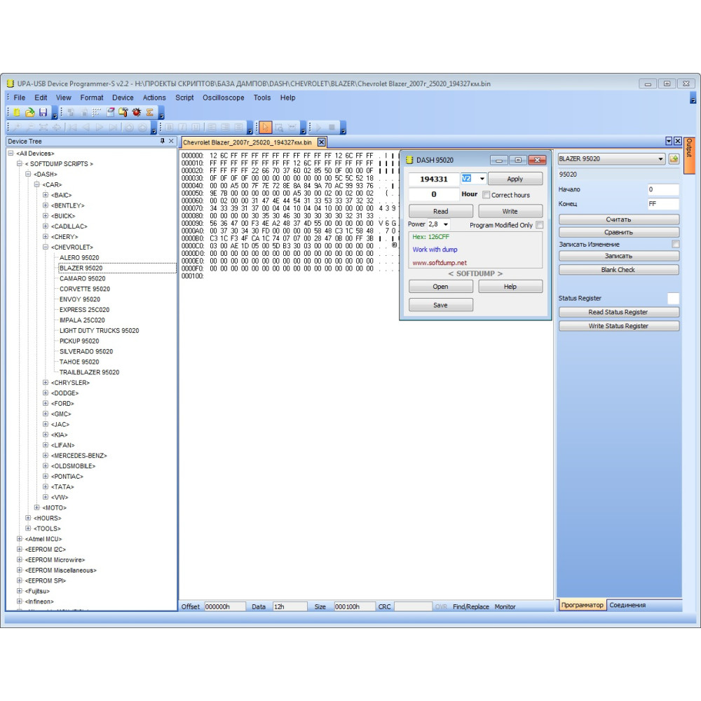Switch to the Программатор tab
This screenshot has width=701, height=701.
582,605
